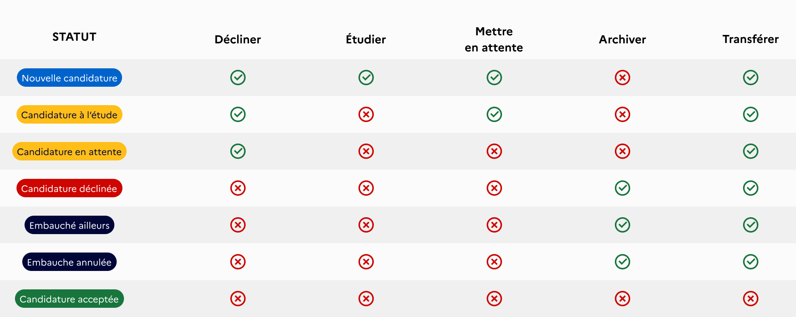The width and height of the screenshot is (796, 317).
Task: Click the Décliner column header
Action: click(x=238, y=39)
